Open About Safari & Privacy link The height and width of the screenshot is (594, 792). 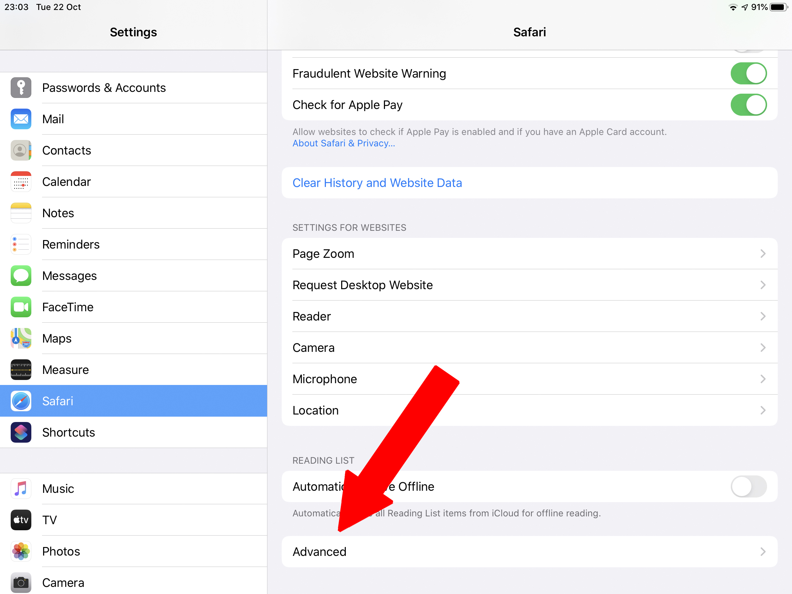pos(343,143)
